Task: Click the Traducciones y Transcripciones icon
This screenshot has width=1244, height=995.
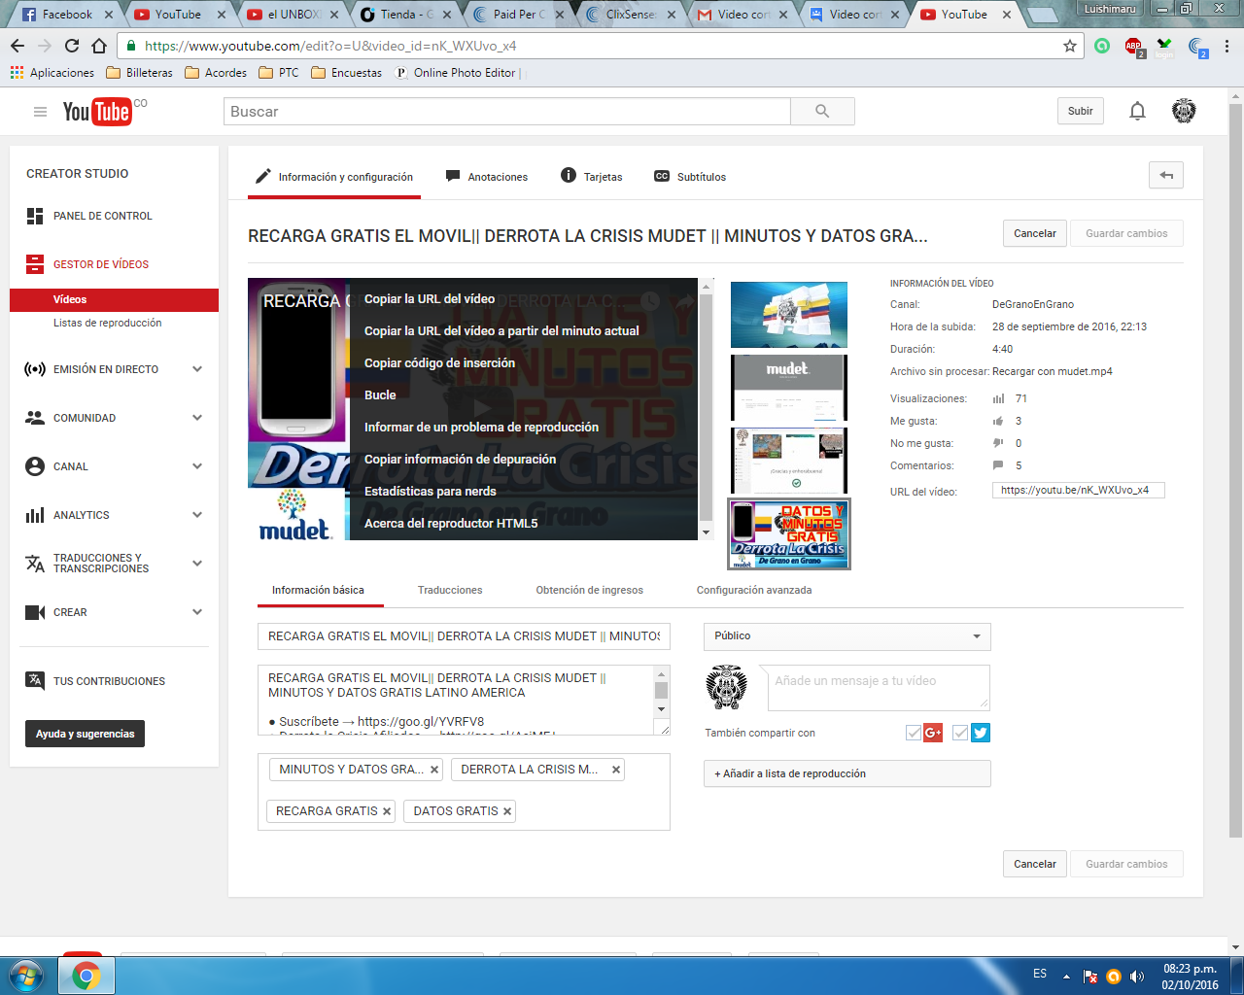Action: 35,564
